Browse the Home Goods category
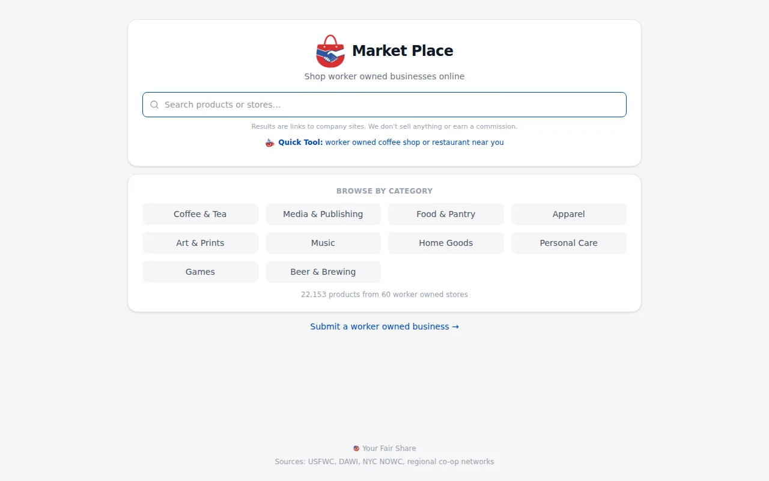Screen dimensions: 769x481 446,243
